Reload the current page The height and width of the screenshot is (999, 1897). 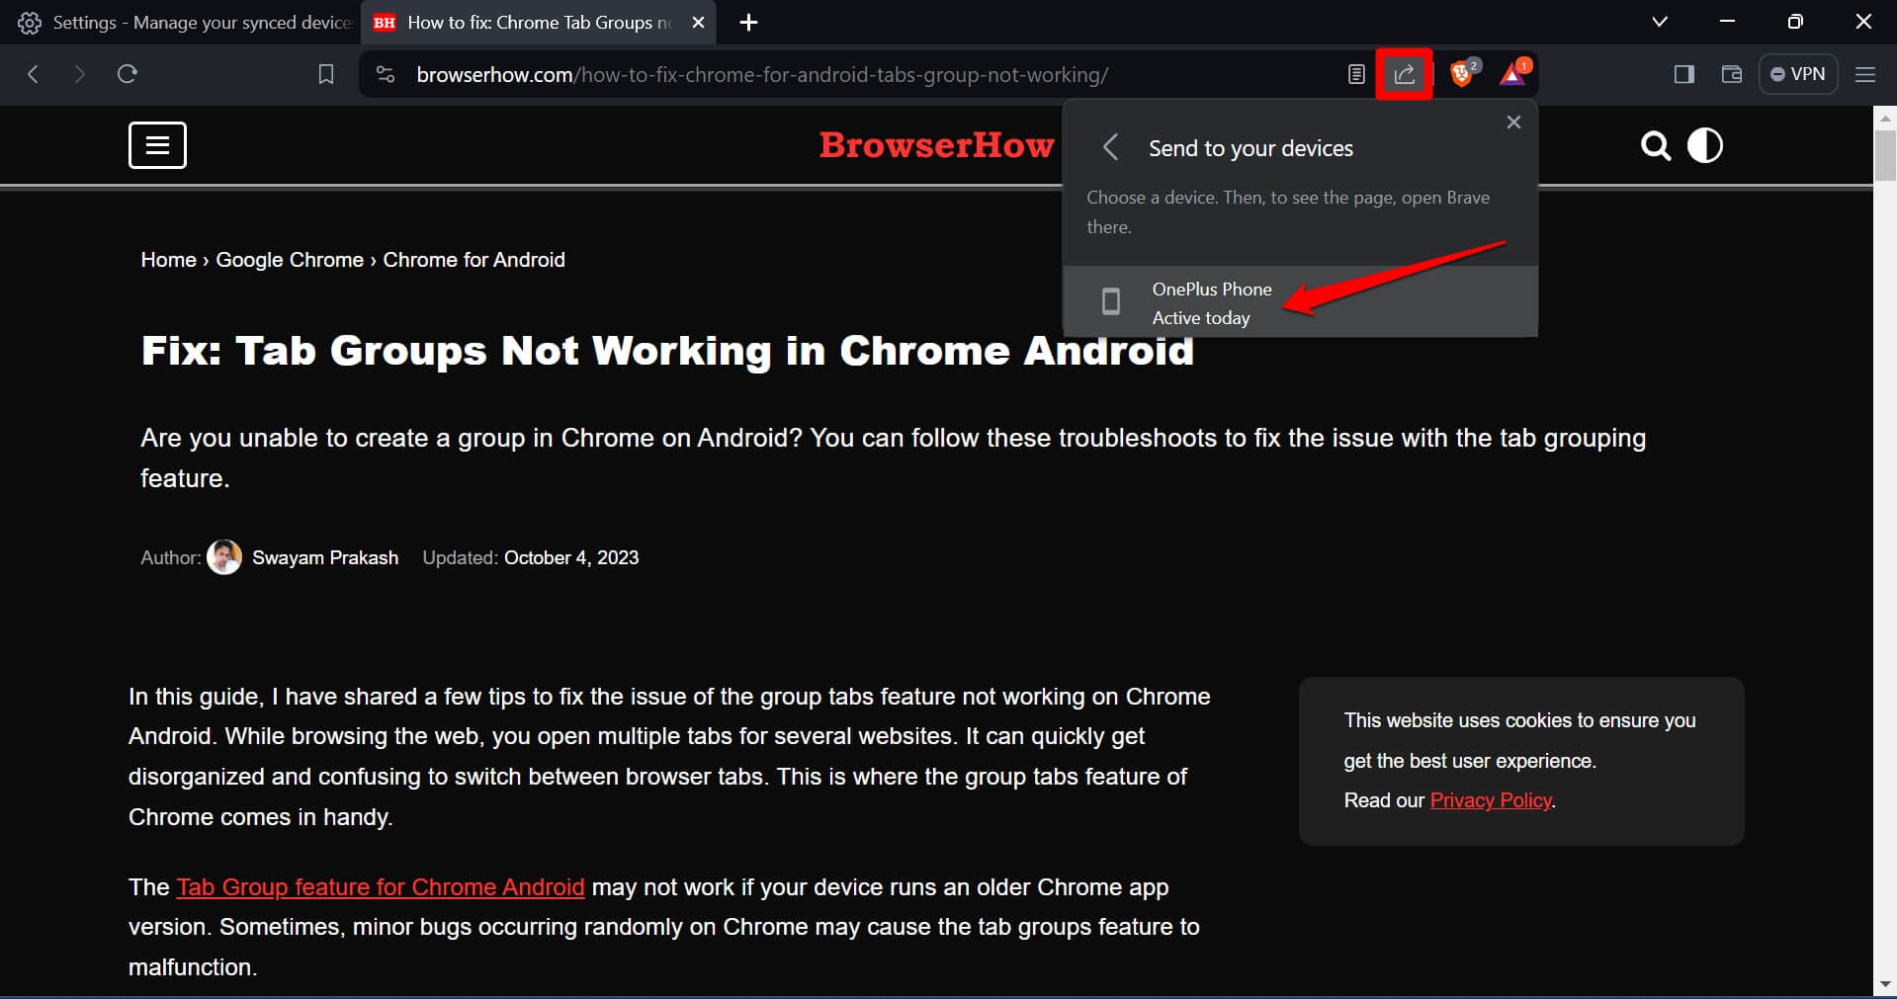[x=127, y=74]
